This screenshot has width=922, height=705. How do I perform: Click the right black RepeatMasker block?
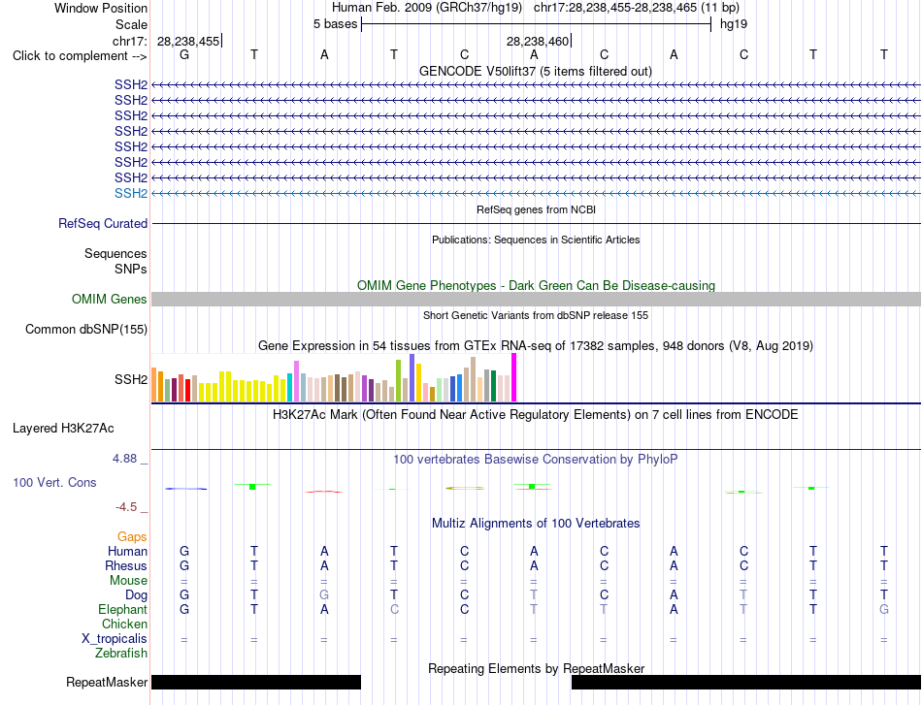[746, 682]
